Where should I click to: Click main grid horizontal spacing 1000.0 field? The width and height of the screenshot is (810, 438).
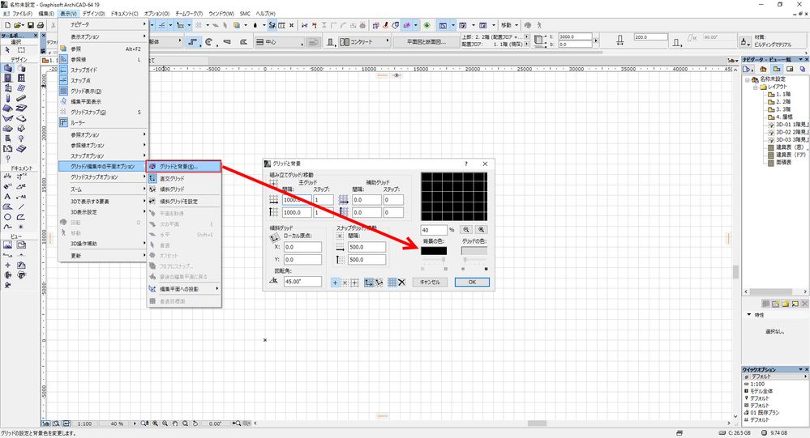click(x=297, y=200)
